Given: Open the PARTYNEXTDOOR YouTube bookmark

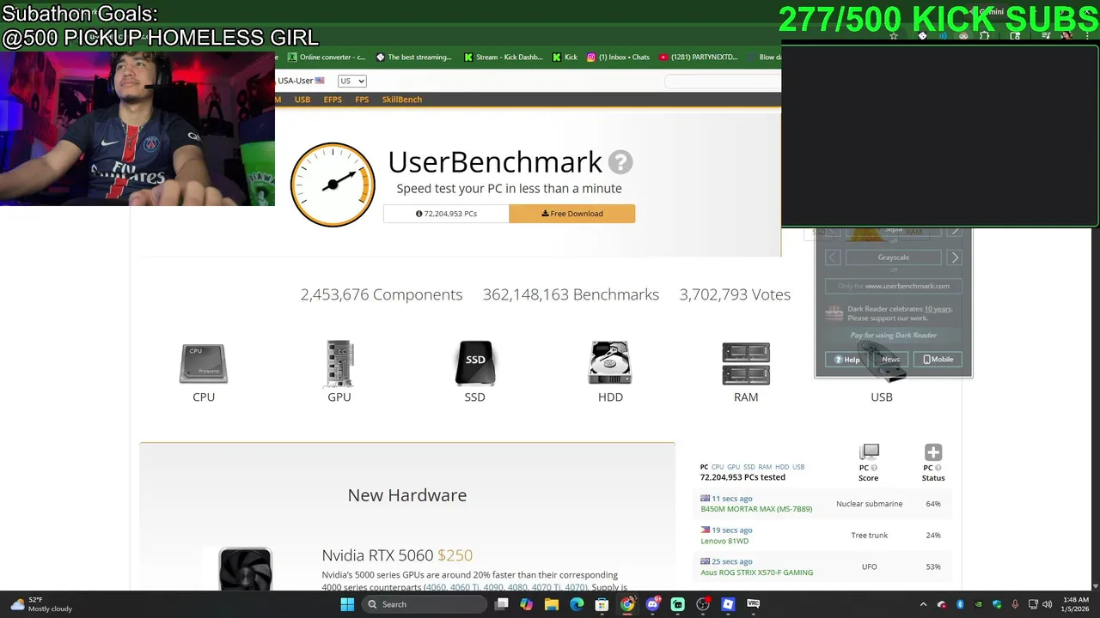Looking at the screenshot, I should 698,58.
